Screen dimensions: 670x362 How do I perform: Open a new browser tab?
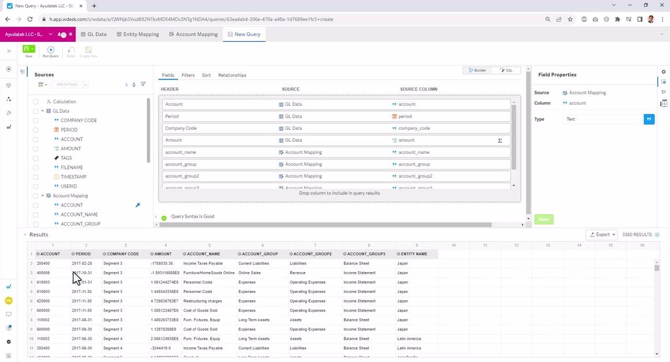(94, 6)
